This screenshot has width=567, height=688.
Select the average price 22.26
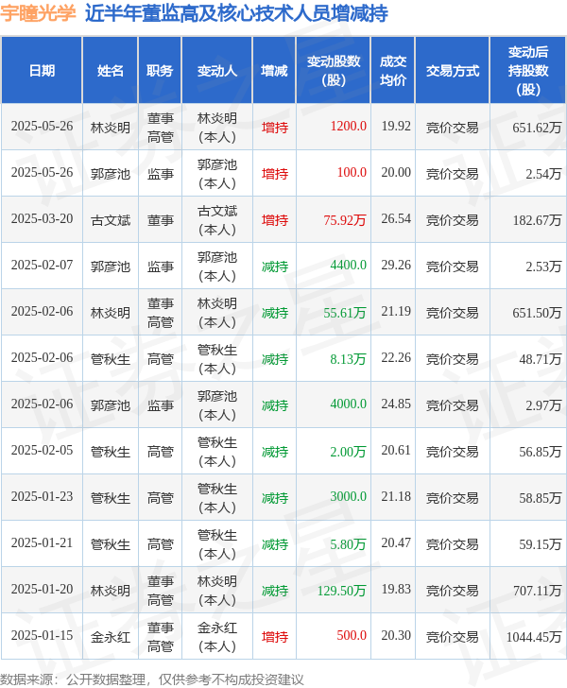[x=396, y=357]
